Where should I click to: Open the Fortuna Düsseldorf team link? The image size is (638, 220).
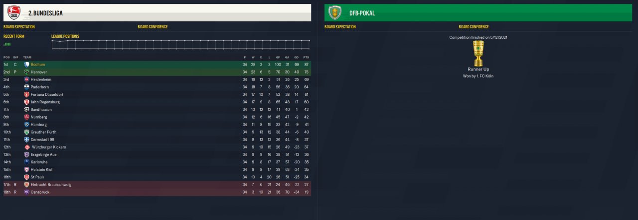point(47,94)
